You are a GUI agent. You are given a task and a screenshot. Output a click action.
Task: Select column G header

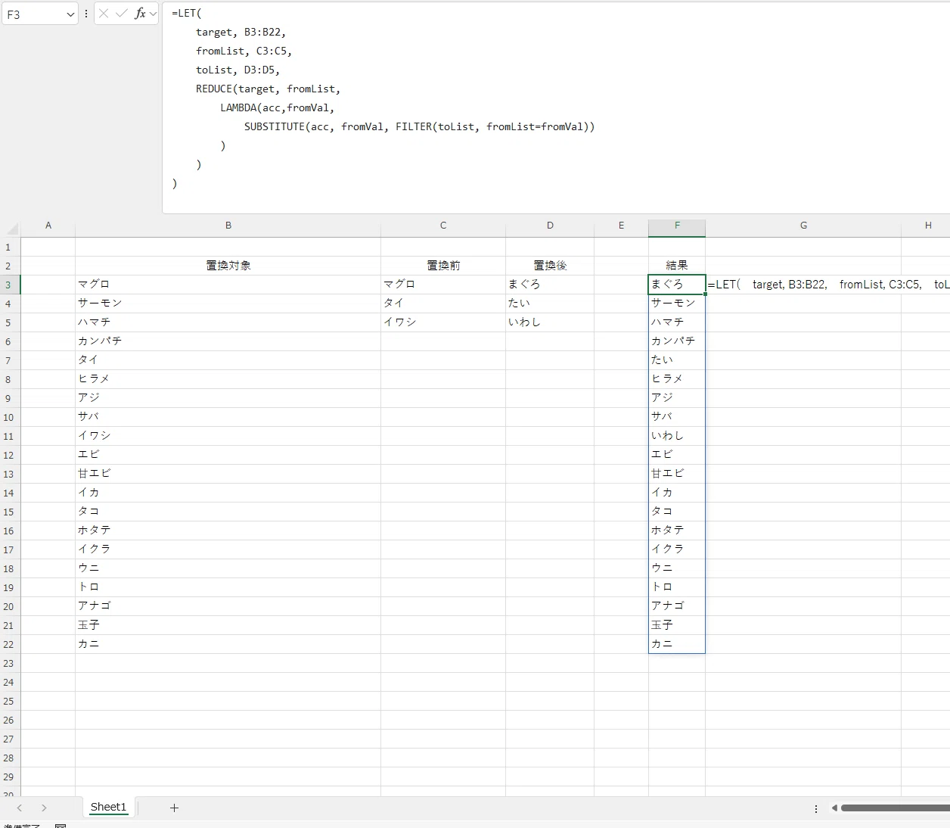point(803,226)
